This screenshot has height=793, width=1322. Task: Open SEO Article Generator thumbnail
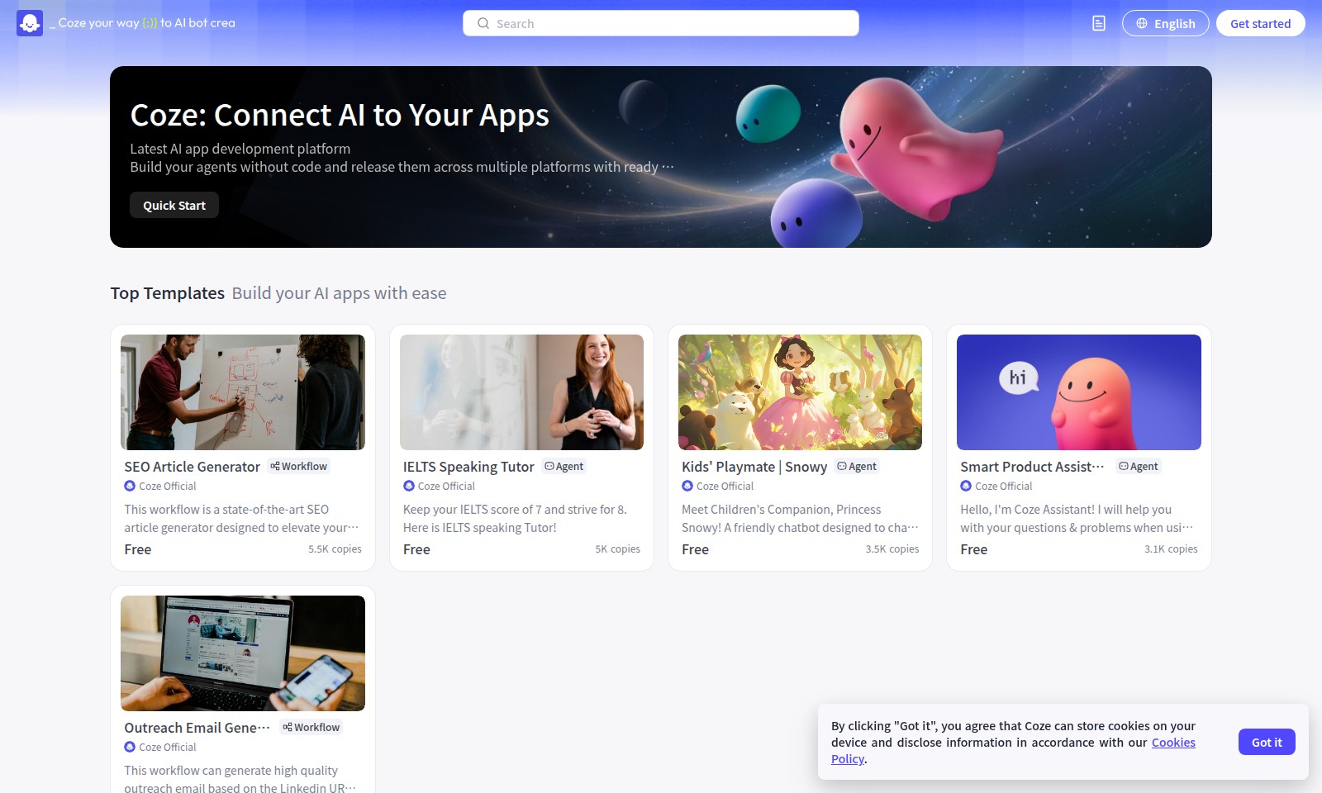pos(243,392)
